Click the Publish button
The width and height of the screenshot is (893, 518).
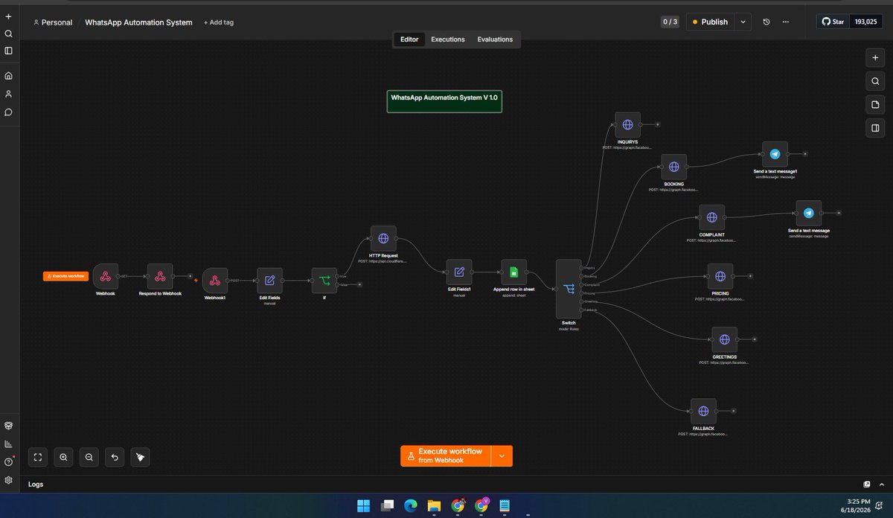pyautogui.click(x=710, y=22)
